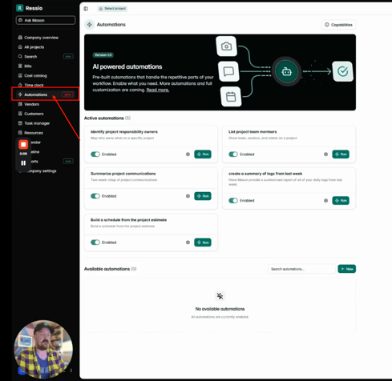The height and width of the screenshot is (381, 392).
Task: Run the Summarize project communications automation
Action: pos(203,196)
